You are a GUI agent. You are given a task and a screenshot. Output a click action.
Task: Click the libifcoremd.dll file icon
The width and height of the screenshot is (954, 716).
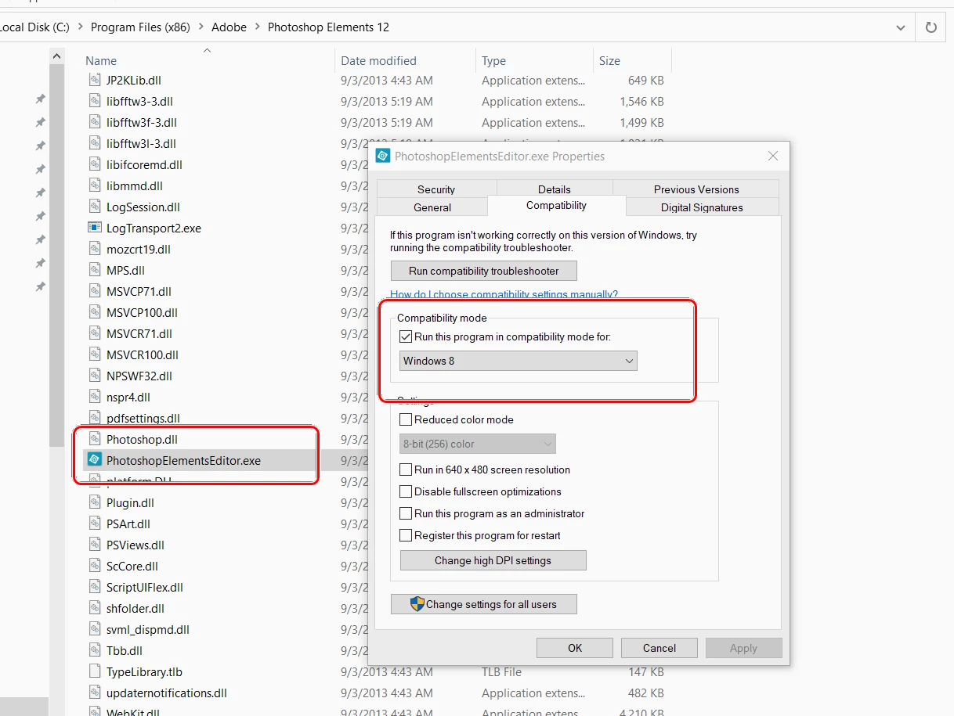[x=95, y=164]
